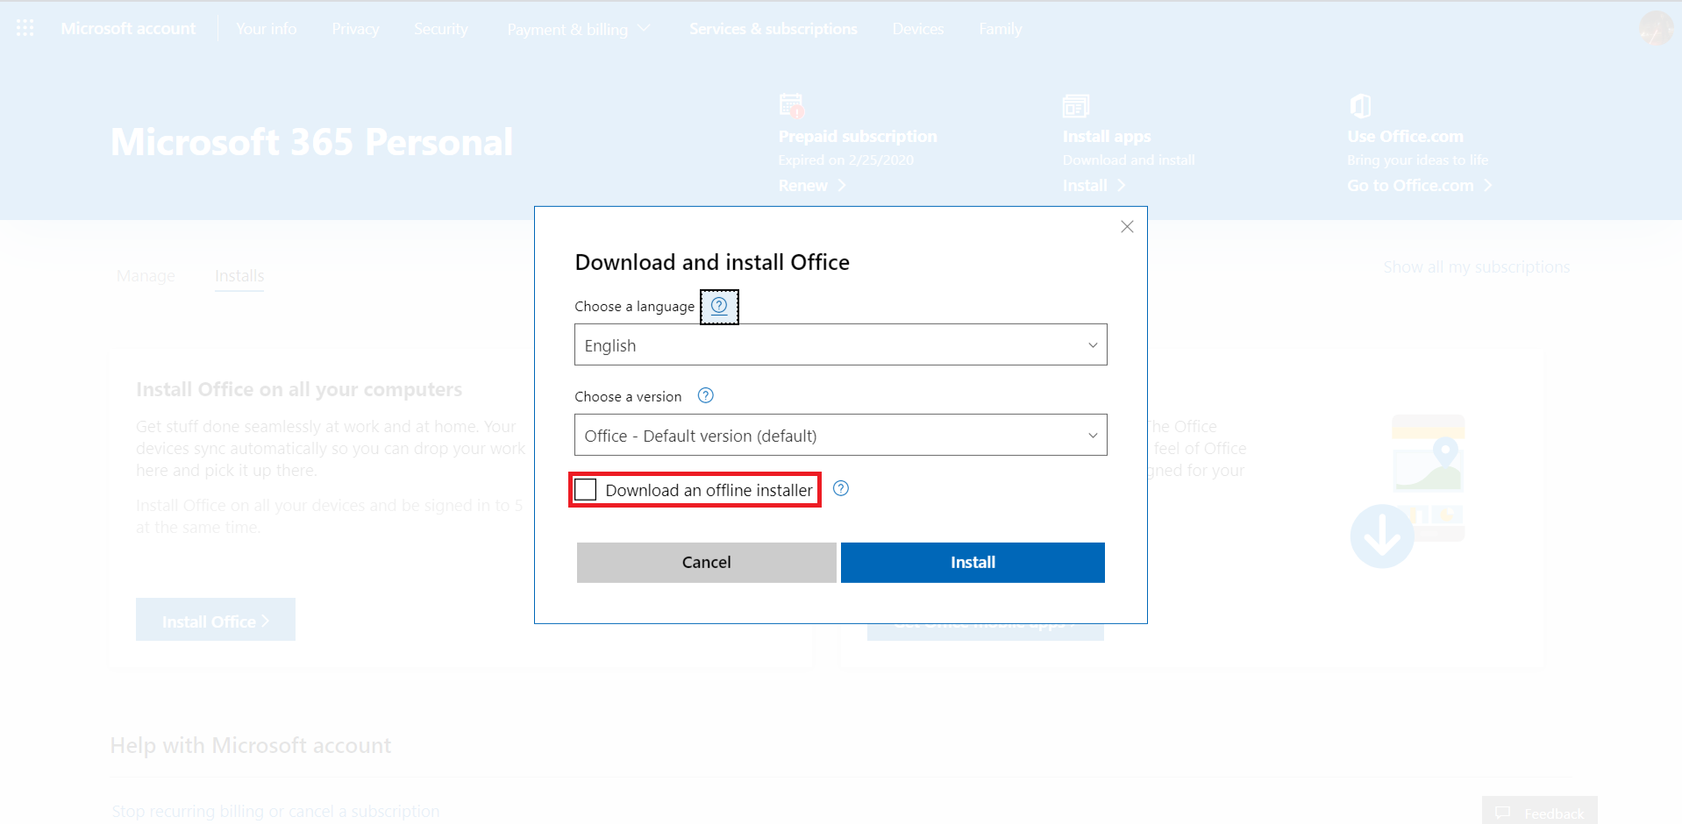Screen dimensions: 1682x824
Task: Click the Install apps icon
Action: 1075,106
